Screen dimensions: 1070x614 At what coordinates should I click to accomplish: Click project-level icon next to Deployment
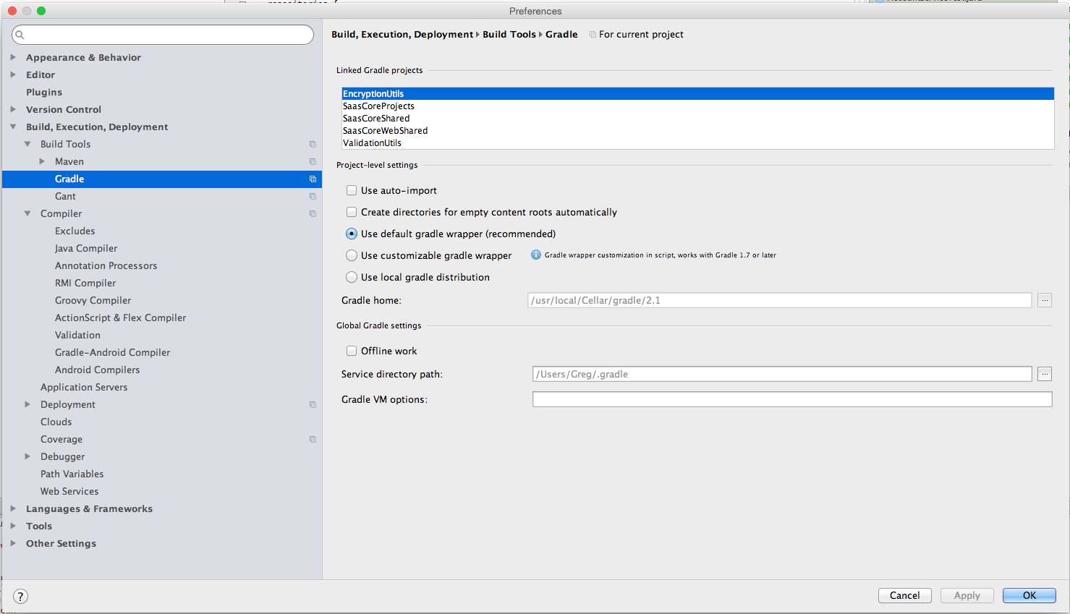pos(313,405)
